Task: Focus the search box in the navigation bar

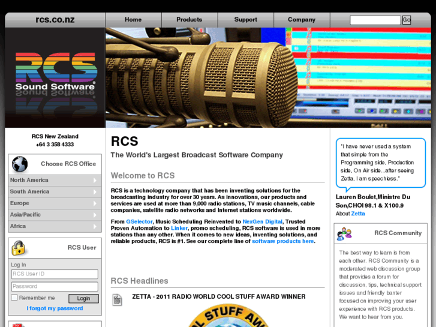Action: 375,20
